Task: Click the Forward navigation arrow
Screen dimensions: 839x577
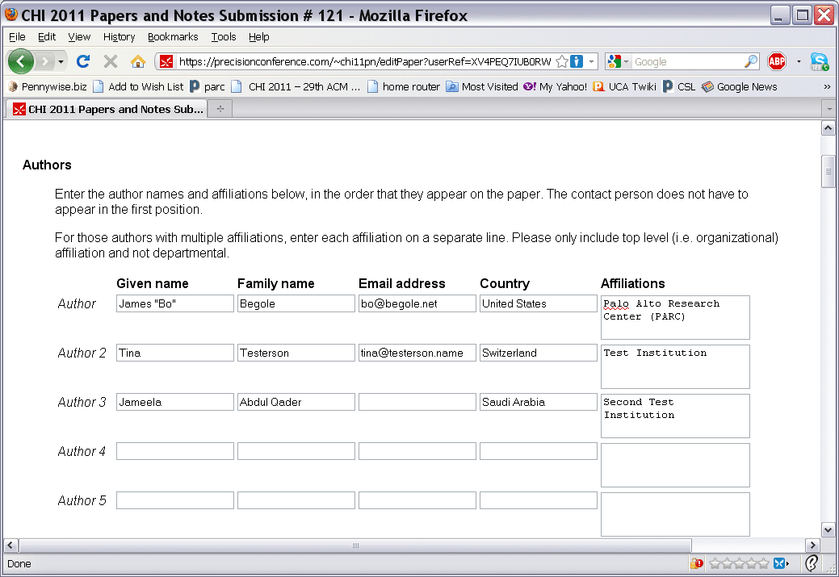Action: point(45,62)
